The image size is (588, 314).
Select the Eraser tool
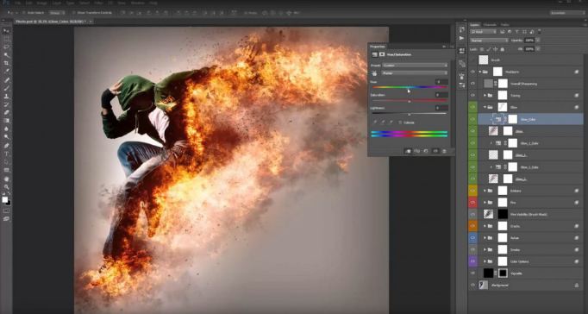pos(6,112)
